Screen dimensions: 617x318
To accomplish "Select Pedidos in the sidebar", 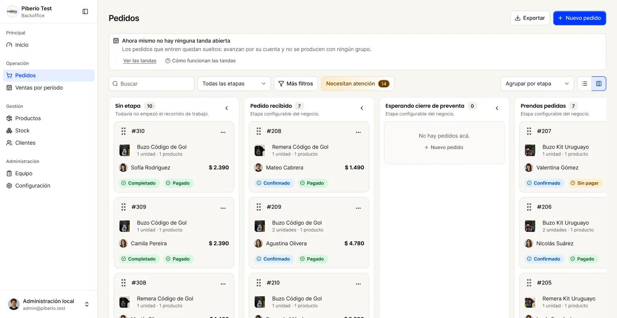I will tap(49, 76).
